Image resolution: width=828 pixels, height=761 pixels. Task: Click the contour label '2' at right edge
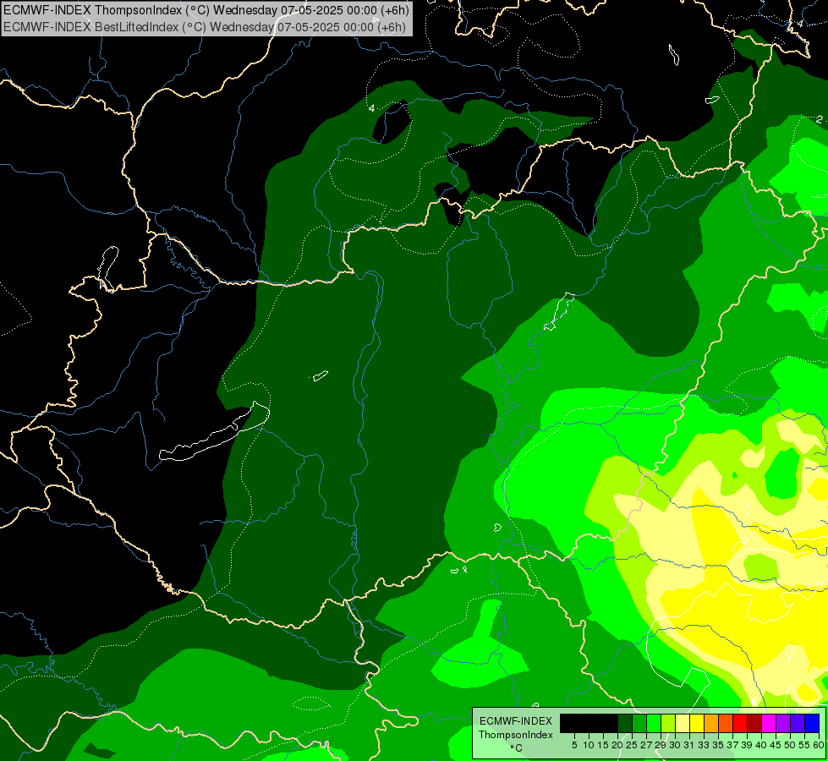coord(819,119)
